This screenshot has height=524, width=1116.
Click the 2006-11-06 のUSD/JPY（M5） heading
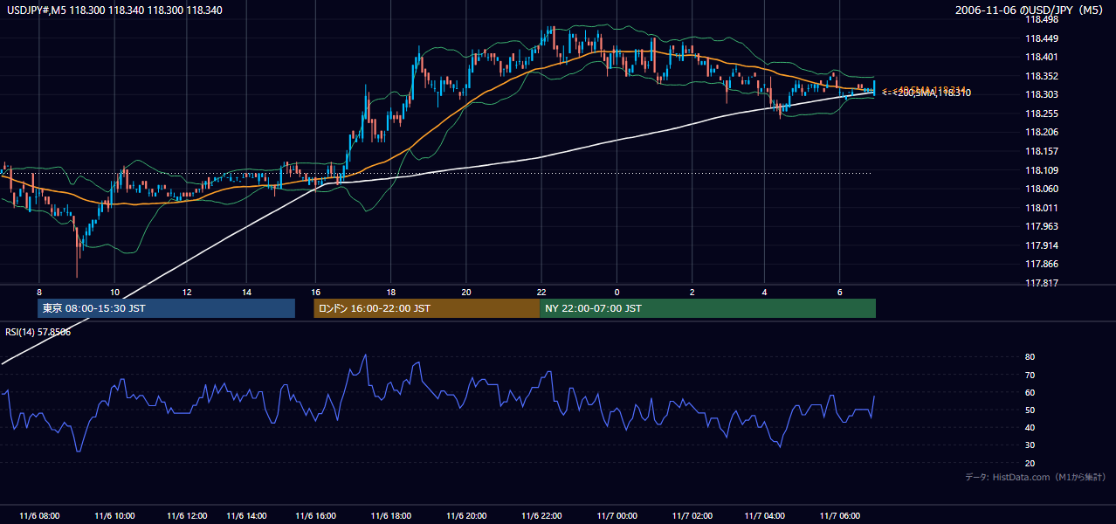[1029, 10]
